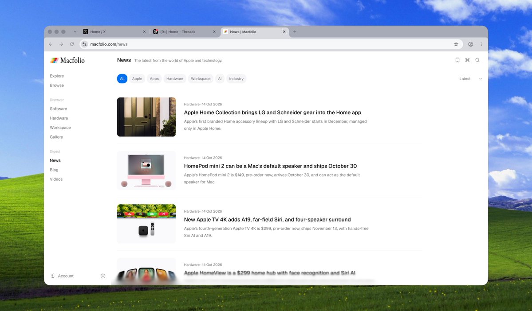Open a new browser tab
This screenshot has width=532, height=311.
click(295, 32)
